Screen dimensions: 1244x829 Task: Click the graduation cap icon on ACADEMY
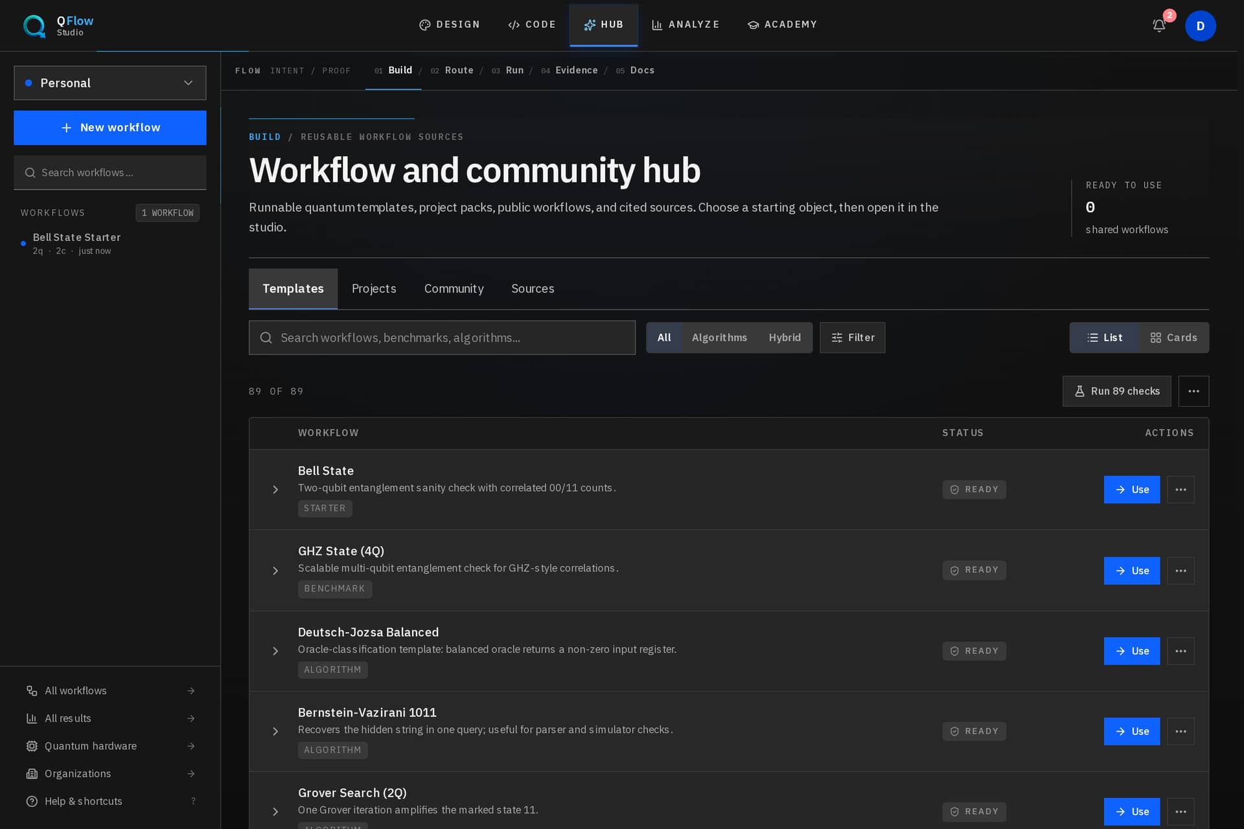coord(753,25)
